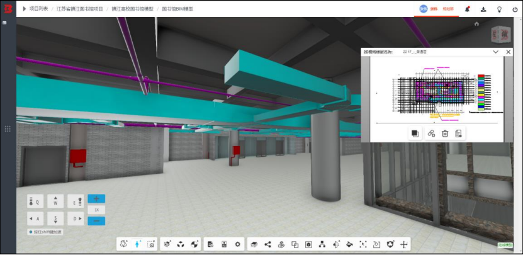Click the small panel icon at the left sidebar top
The width and height of the screenshot is (523, 255).
[x=4, y=23]
